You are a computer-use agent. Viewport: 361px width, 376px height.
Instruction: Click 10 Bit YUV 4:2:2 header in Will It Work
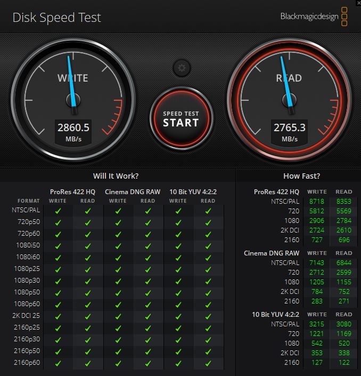coord(193,192)
